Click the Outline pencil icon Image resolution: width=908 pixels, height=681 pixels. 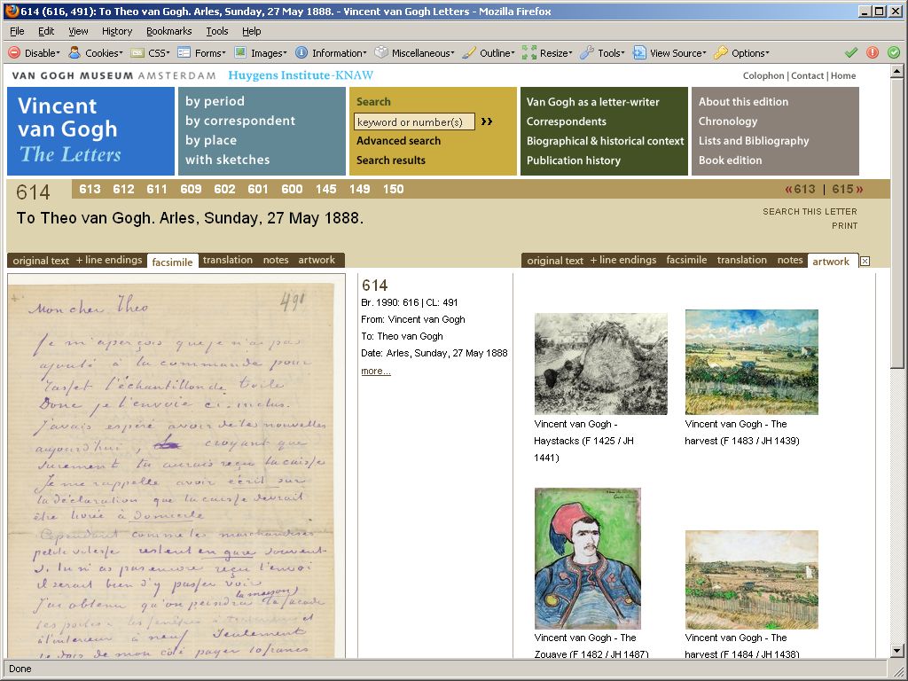point(469,52)
